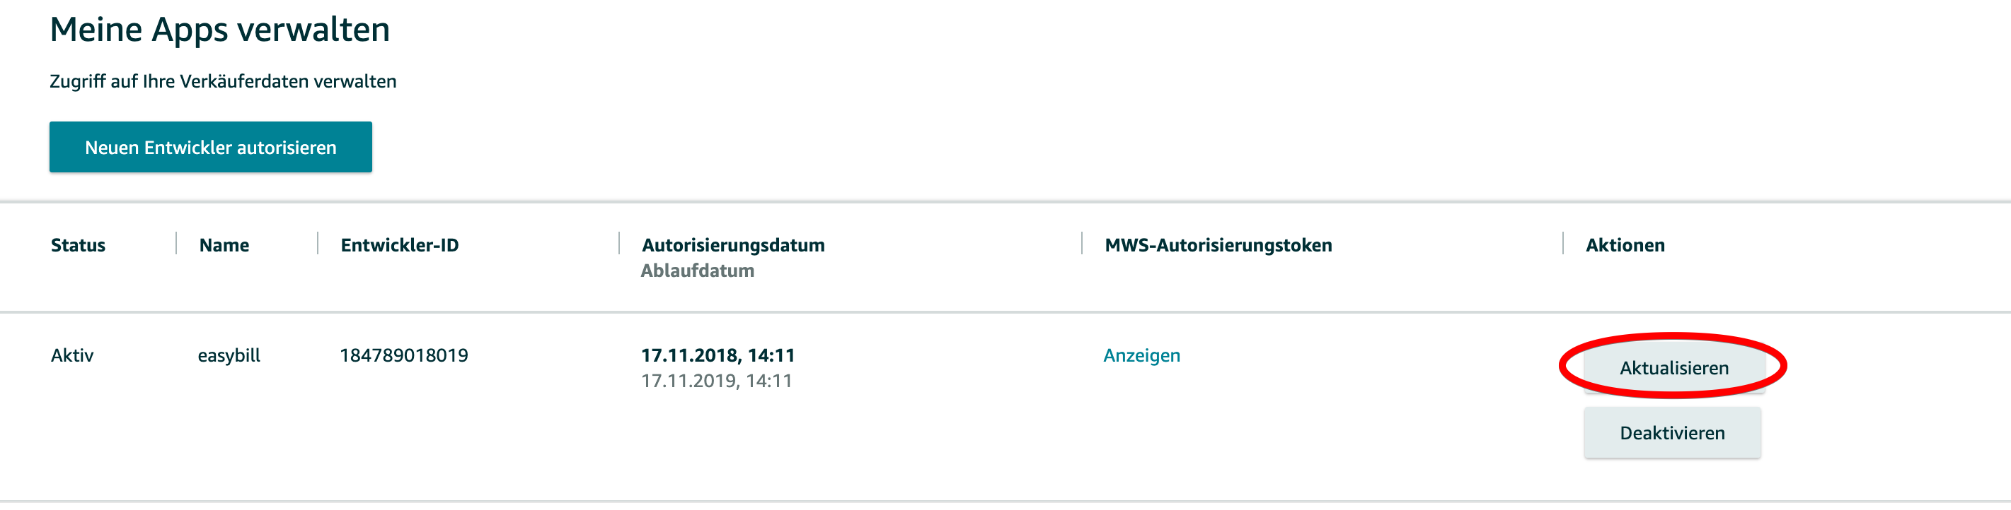This screenshot has height=510, width=2011.
Task: Click the Zugriff auf Ihre Verkäuferdaten verwalten text
Action: point(222,82)
